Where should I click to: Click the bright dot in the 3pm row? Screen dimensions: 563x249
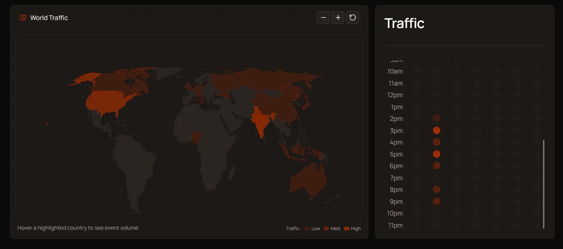tap(436, 130)
